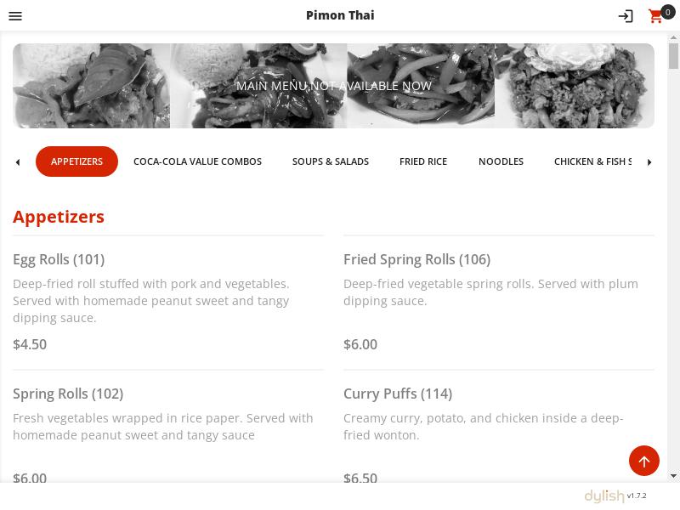The image size is (680, 510).
Task: Choose Egg Rolls (101) menu item
Action: tap(59, 259)
